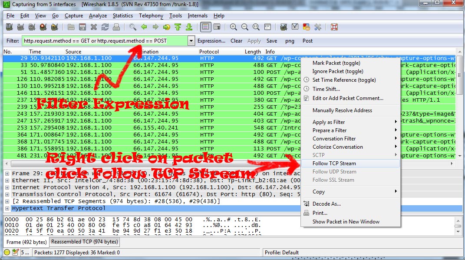Open the Telephony menu
Viewport: 465px width, 260px height.
tap(151, 16)
